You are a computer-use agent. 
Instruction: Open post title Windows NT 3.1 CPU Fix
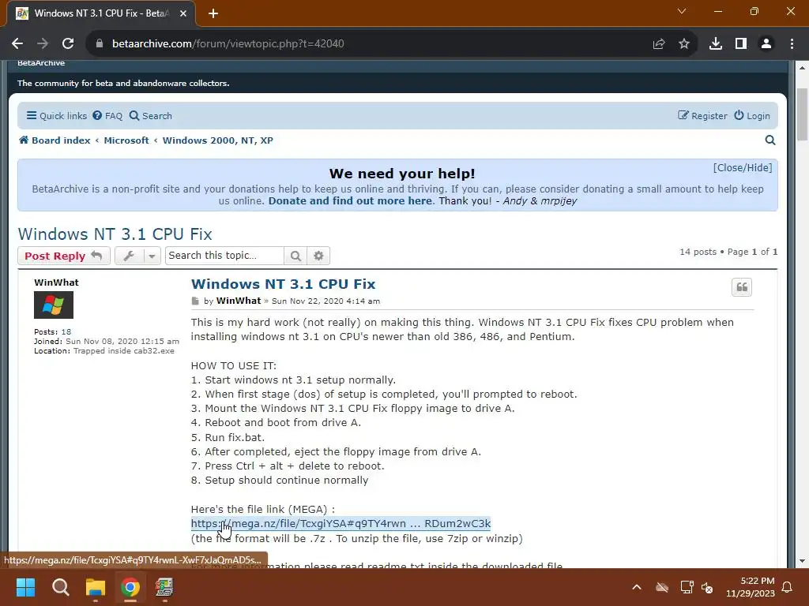[x=284, y=284]
